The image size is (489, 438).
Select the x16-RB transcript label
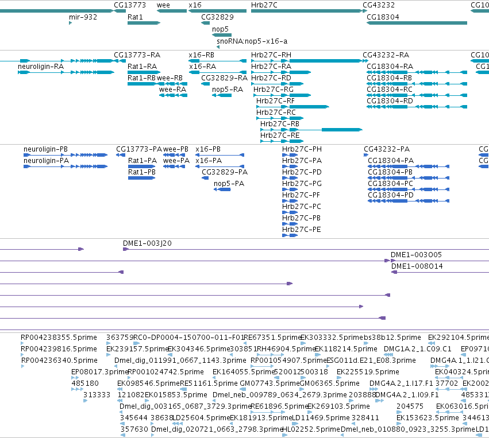point(202,55)
